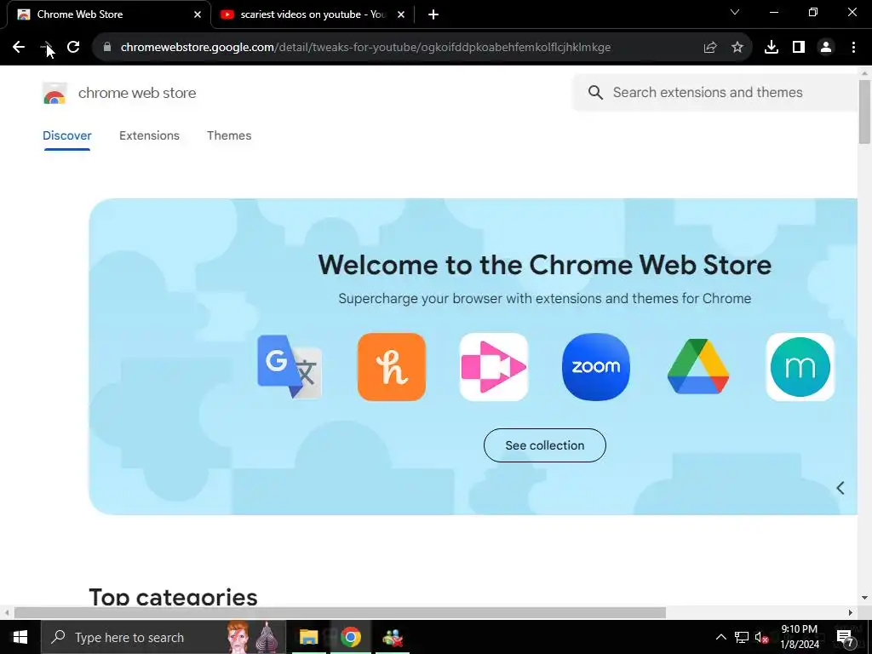Open the taskbar app with red X badge
Viewport: 872px width, 654px height.
click(393, 637)
